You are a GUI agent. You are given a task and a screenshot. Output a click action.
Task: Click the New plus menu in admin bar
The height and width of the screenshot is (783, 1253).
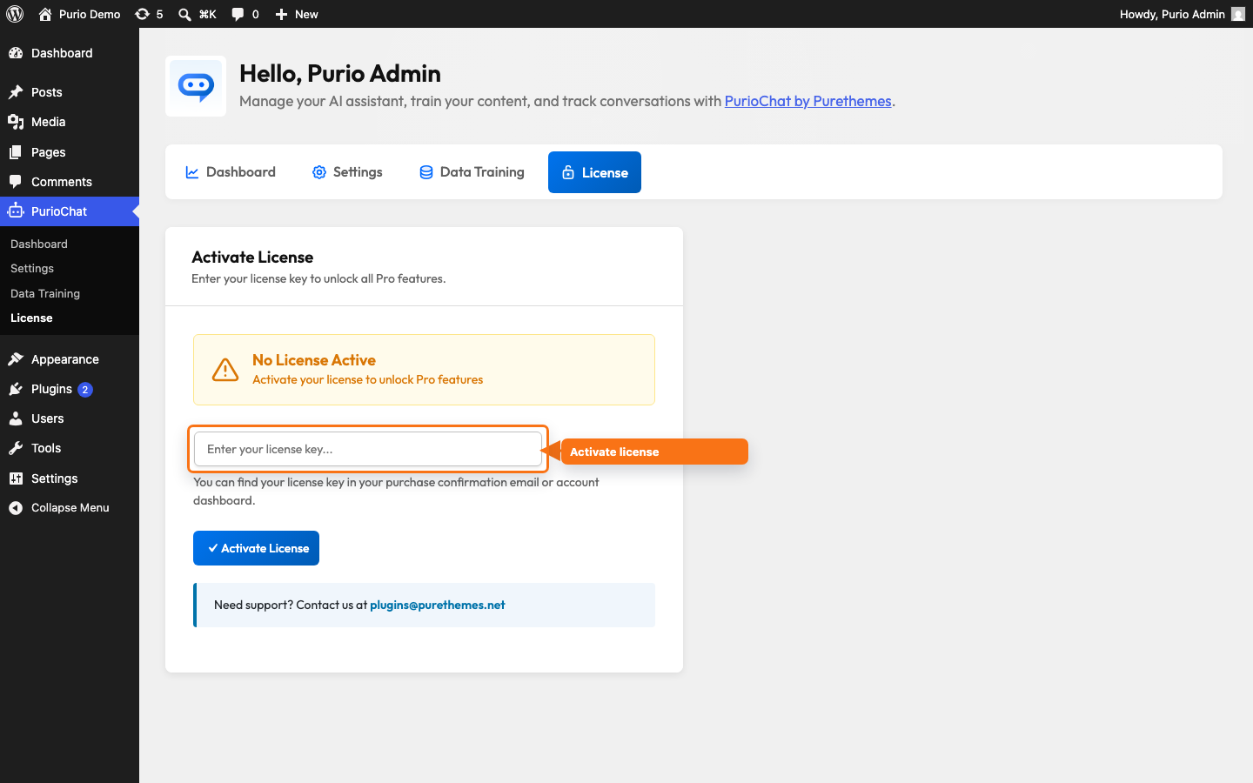[x=297, y=14]
